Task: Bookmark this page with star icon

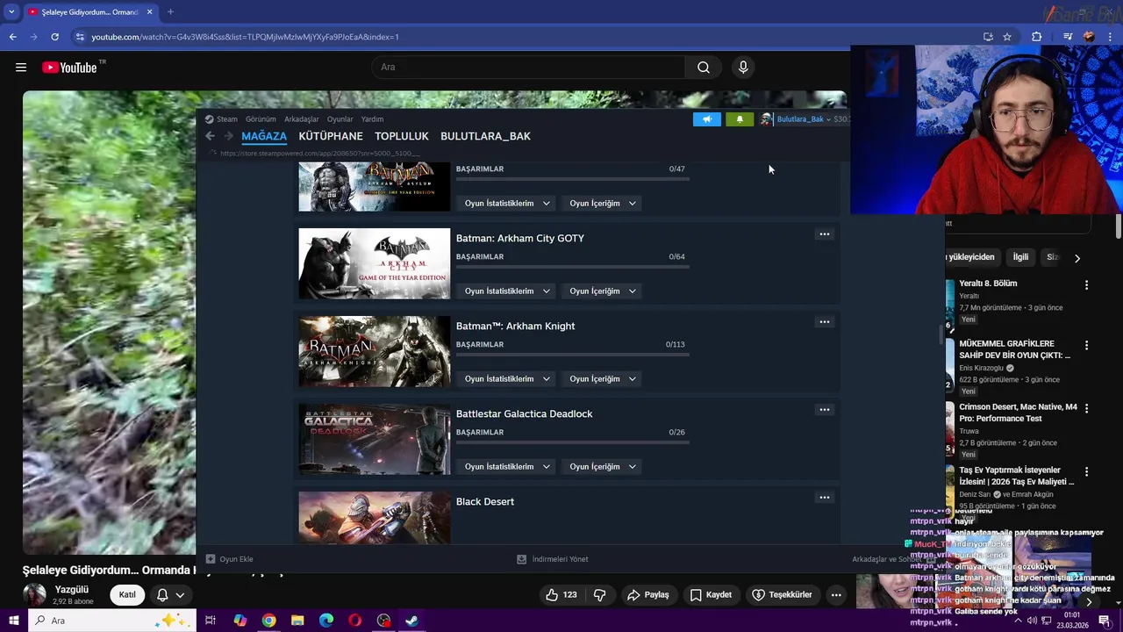Action: coord(1007,37)
